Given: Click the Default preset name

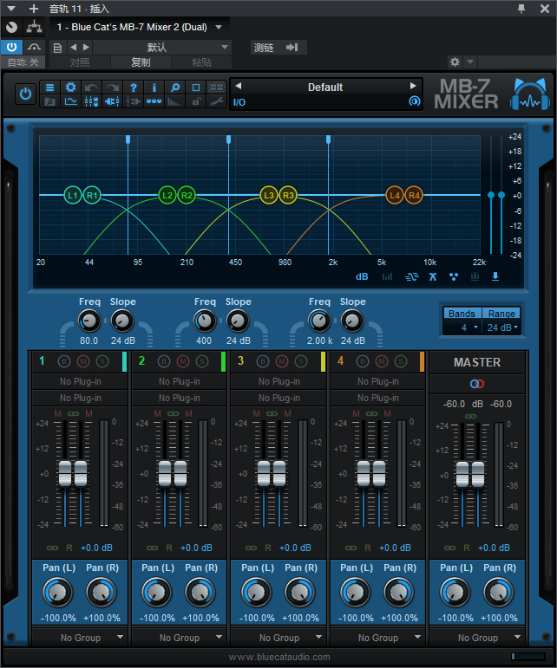Looking at the screenshot, I should 325,88.
